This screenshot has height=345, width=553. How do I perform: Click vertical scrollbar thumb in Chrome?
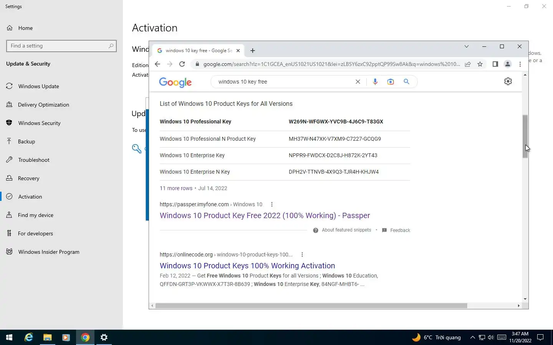pyautogui.click(x=525, y=136)
